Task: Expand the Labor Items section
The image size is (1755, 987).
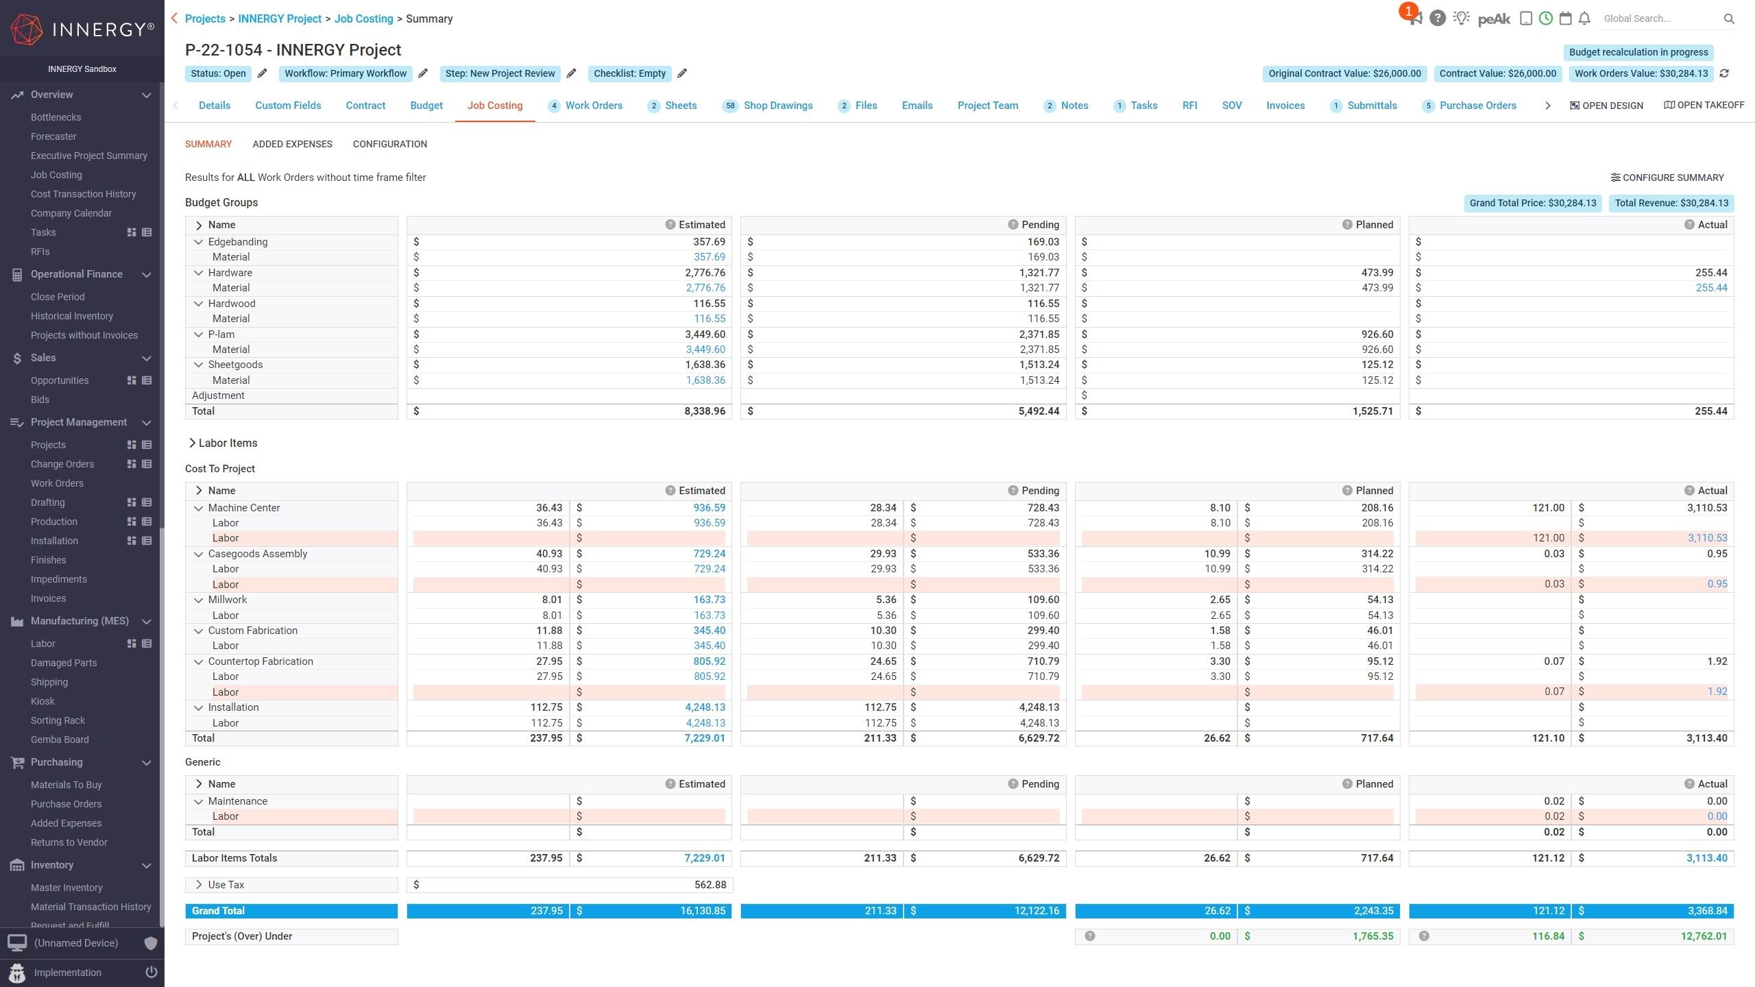Action: (192, 443)
